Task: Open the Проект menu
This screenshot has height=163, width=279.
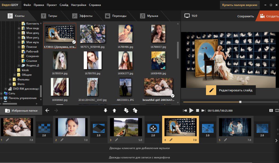Action: click(52, 5)
